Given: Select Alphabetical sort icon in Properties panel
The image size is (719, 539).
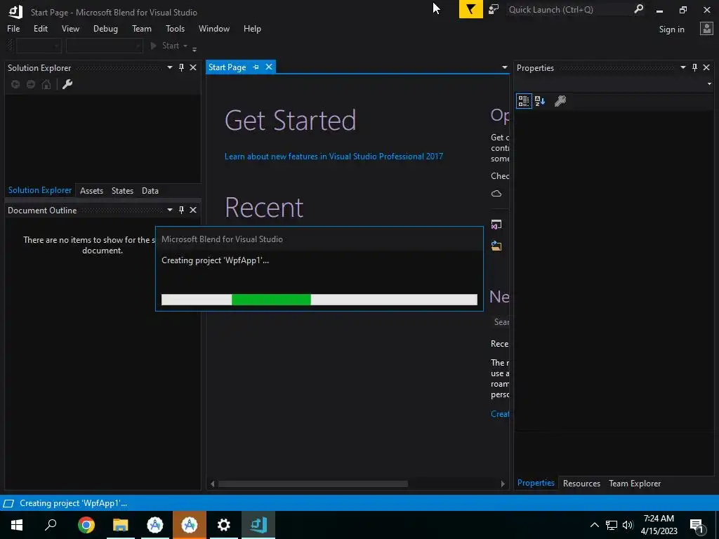Looking at the screenshot, I should 540,101.
